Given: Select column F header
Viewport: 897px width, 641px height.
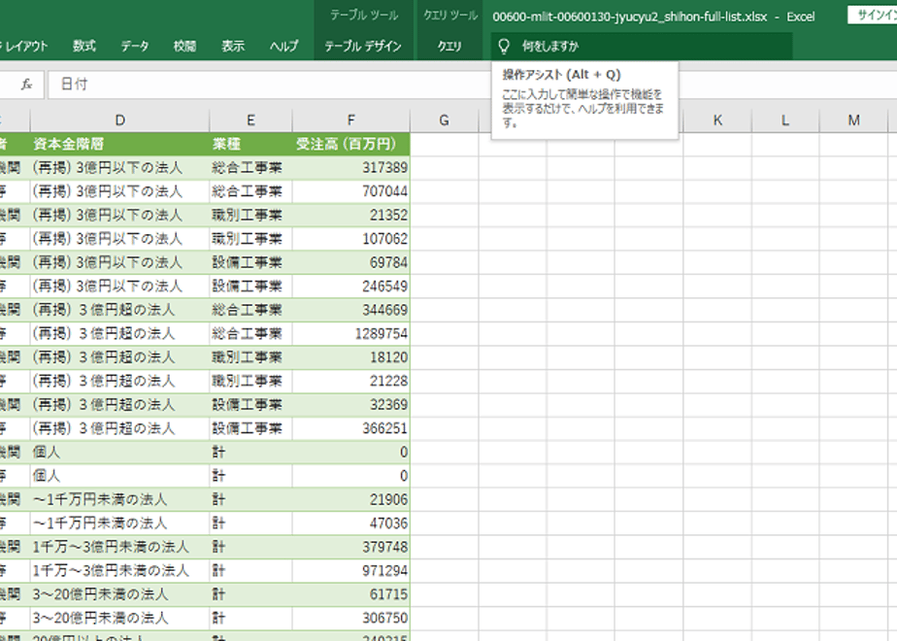Looking at the screenshot, I should pyautogui.click(x=350, y=120).
